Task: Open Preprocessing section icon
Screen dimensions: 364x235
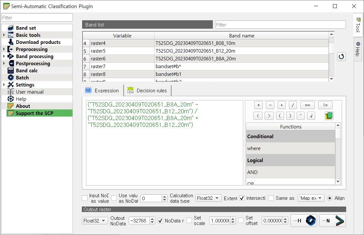Action: 11,49
